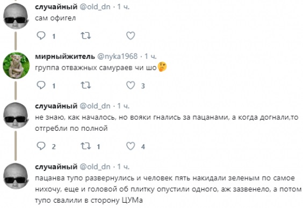The image size is (303, 208).
Task: Open the first случайный profile avatar
Action: click(x=16, y=16)
